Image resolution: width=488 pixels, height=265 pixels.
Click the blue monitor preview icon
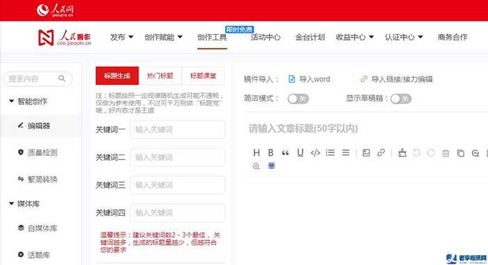271,166
